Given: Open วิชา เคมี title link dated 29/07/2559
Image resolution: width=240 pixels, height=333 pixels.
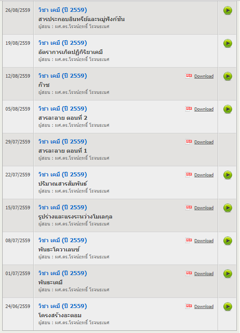Looking at the screenshot, I should point(63,142).
